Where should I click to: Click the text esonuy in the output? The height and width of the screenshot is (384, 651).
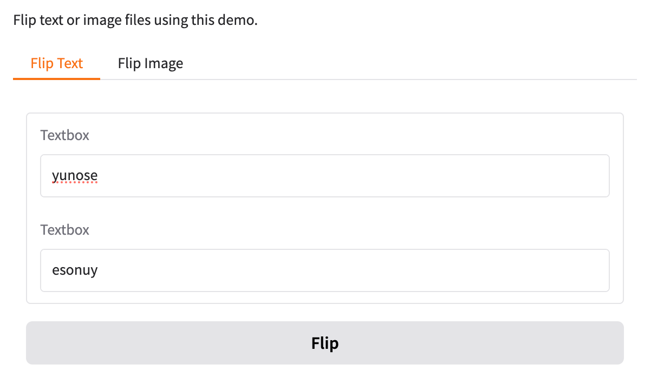coord(74,270)
